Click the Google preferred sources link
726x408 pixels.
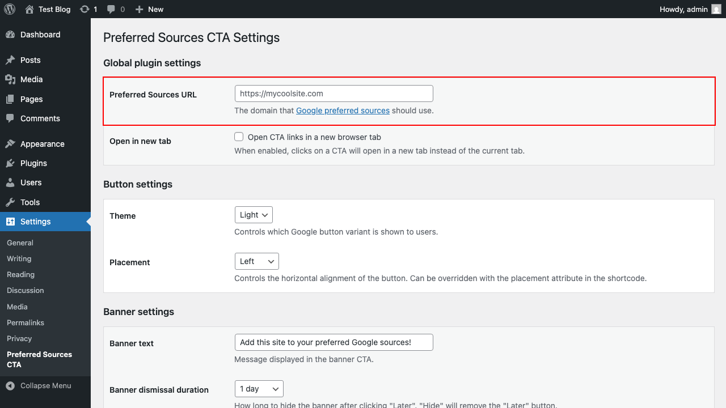343,110
